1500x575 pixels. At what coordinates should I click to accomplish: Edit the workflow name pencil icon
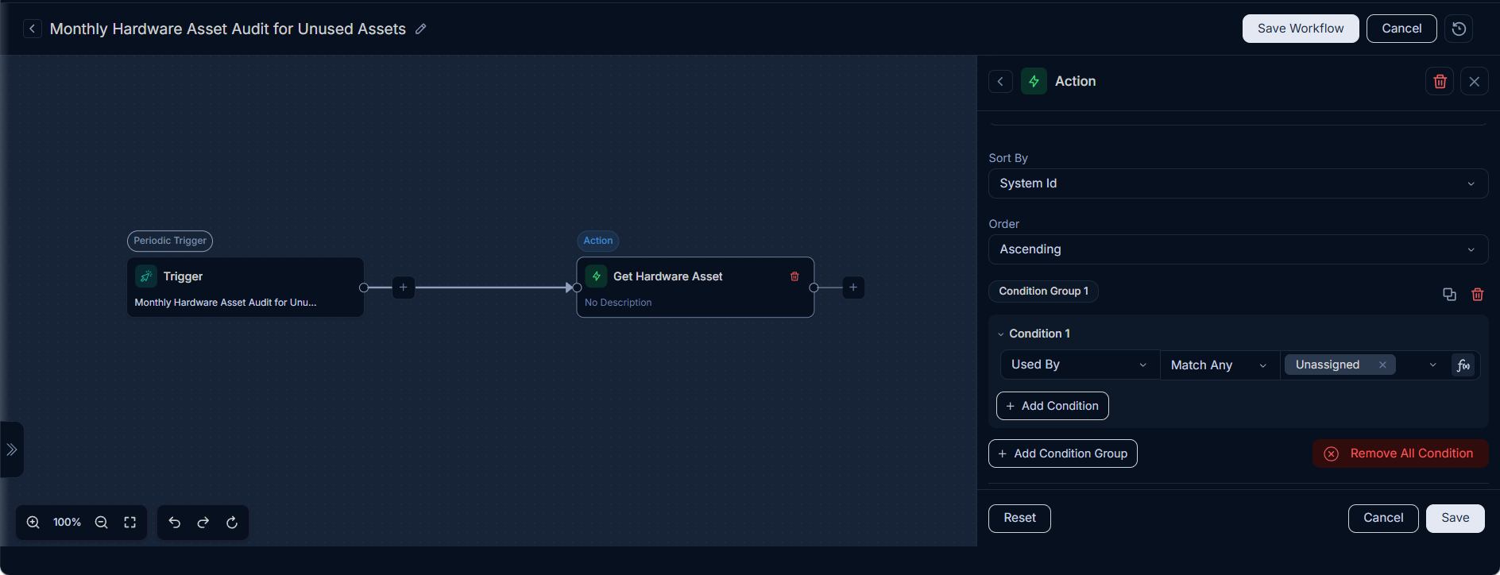coord(421,29)
